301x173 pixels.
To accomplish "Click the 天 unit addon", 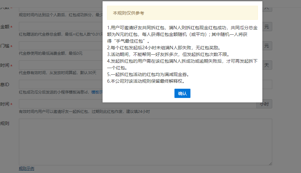I will (266, 65).
